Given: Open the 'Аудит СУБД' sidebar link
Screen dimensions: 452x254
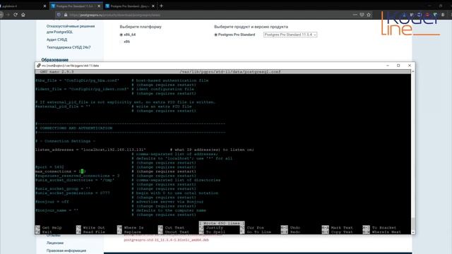Looking at the screenshot, I should coord(56,40).
